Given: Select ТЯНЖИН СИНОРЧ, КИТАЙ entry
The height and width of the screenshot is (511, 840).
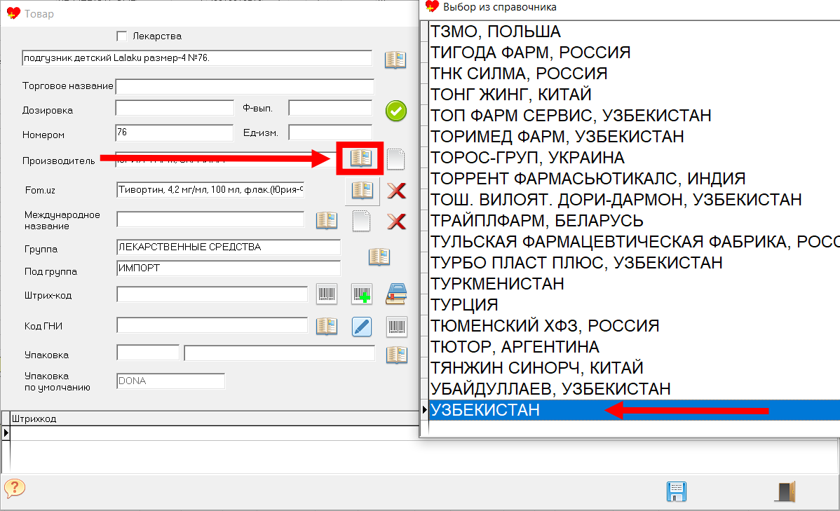Looking at the screenshot, I should (635, 367).
